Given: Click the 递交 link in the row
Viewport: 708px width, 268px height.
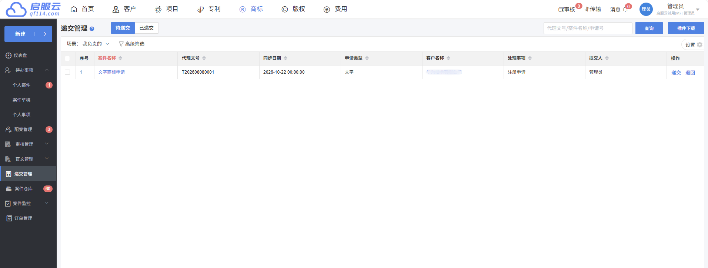Looking at the screenshot, I should (676, 73).
